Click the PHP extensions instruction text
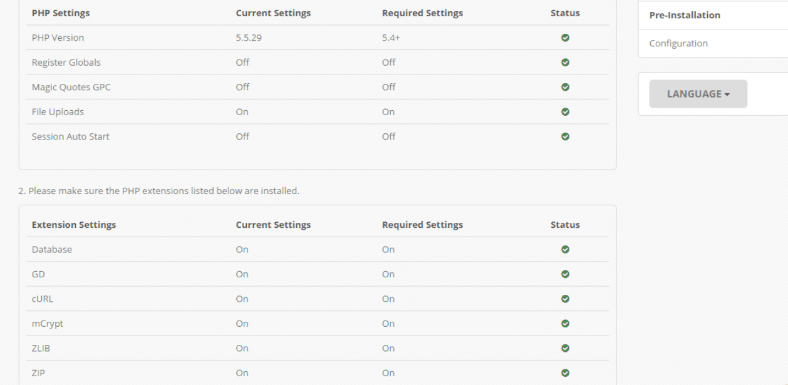The width and height of the screenshot is (788, 385). (159, 191)
